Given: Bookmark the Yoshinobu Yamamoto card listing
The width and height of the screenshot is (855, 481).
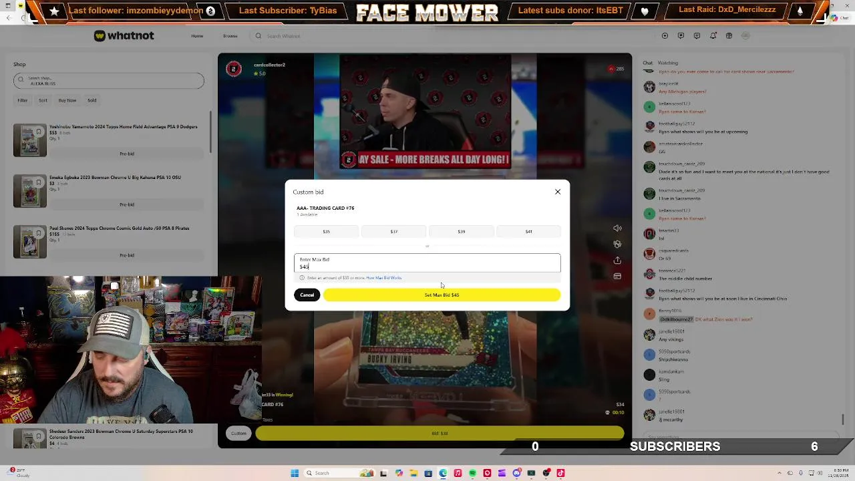Looking at the screenshot, I should click(39, 132).
